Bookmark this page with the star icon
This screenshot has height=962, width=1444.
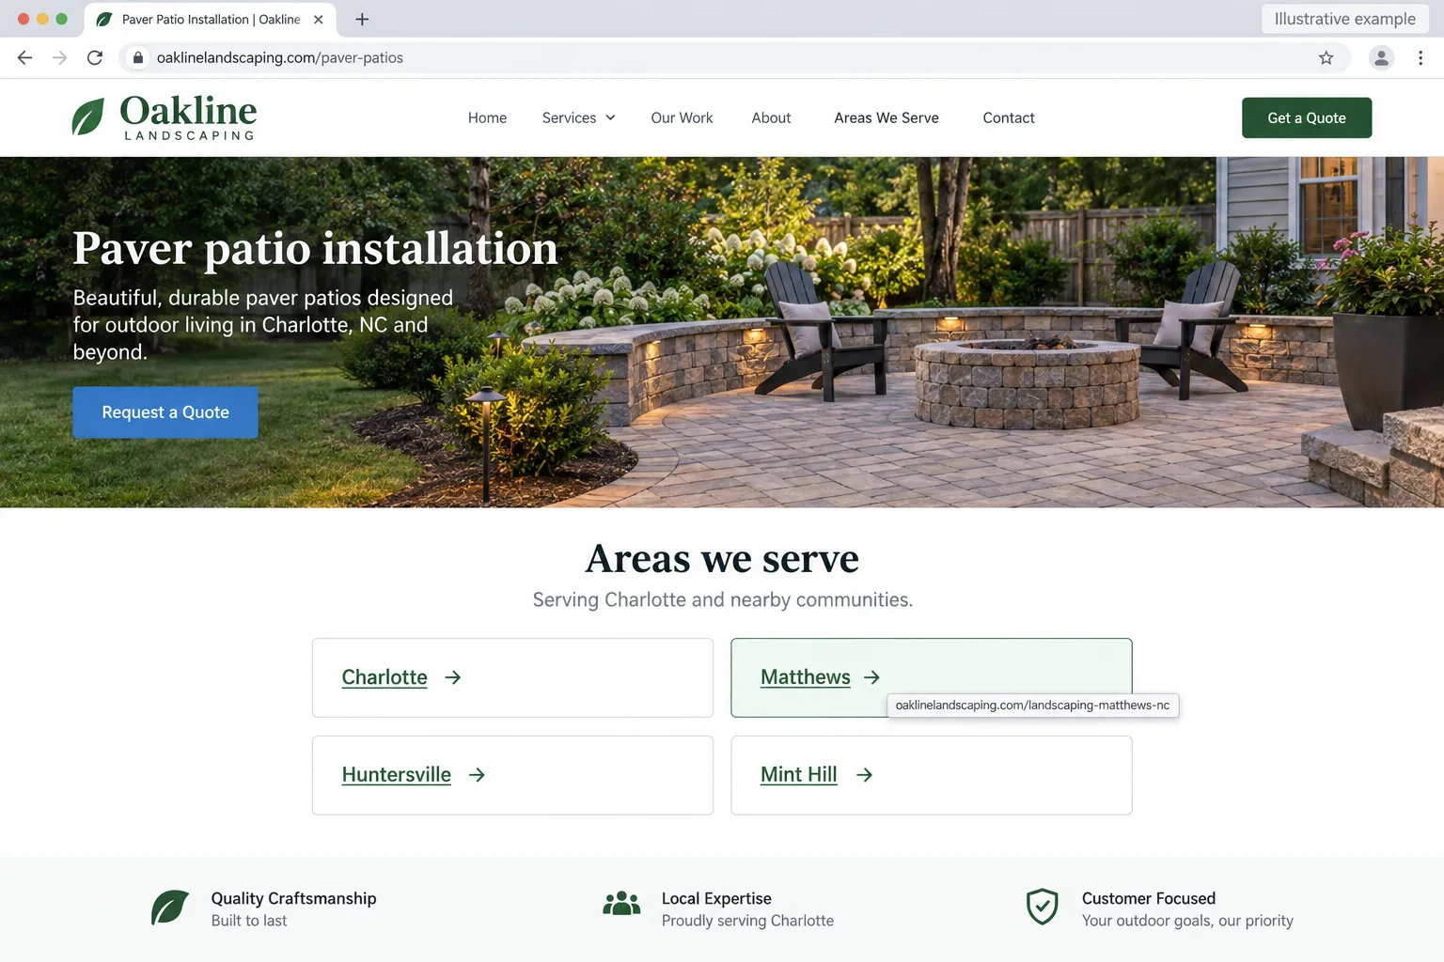pos(1326,58)
